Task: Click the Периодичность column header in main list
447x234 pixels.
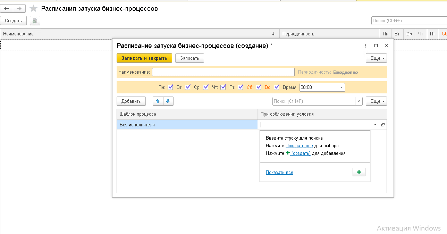Action: pyautogui.click(x=329, y=34)
